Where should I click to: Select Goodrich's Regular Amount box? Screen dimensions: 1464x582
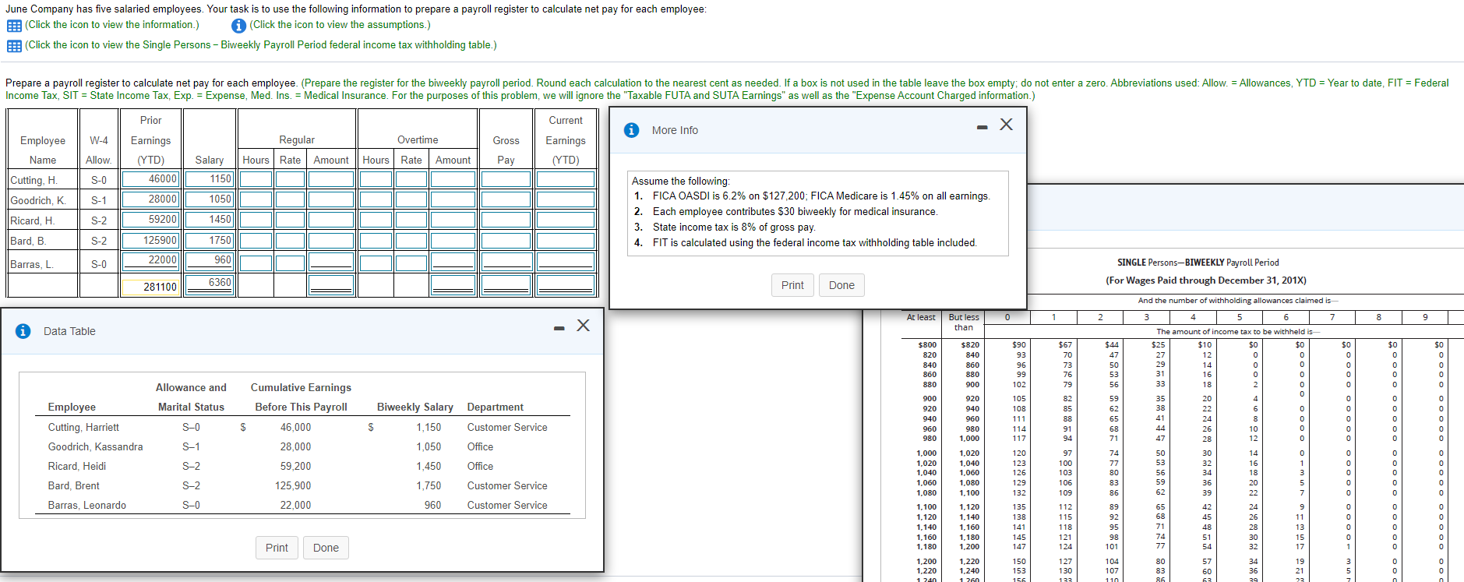tap(331, 199)
